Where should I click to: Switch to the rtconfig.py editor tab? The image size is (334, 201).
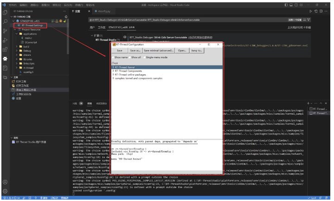coord(103,11)
